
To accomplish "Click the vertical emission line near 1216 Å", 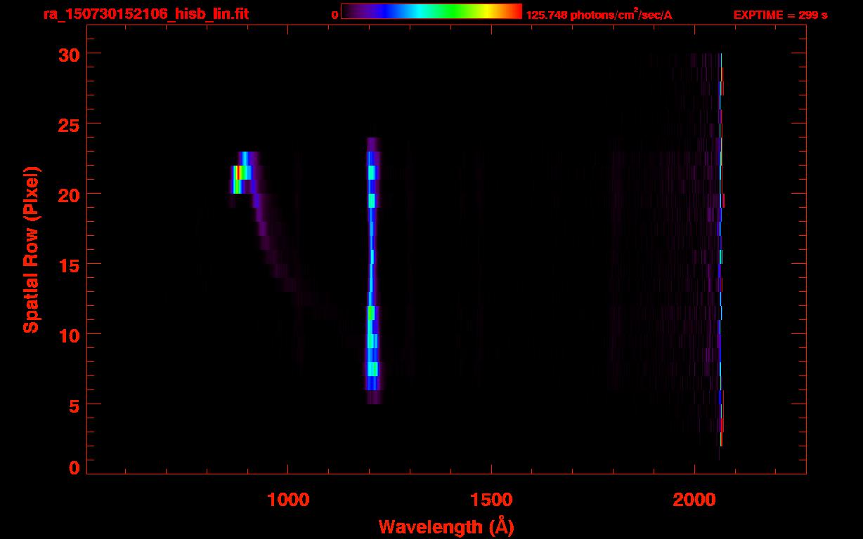I will coord(372,270).
